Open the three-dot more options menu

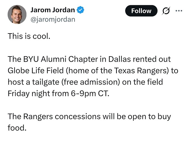pos(179,11)
